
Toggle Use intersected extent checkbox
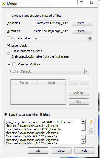(8, 51)
